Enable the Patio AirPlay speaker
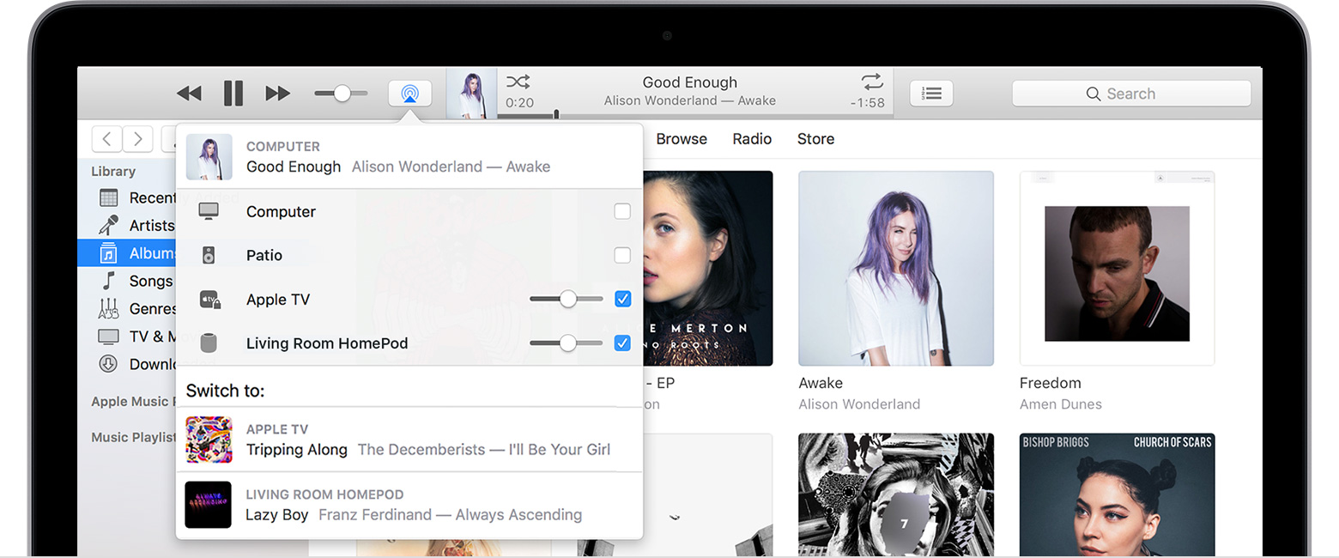The image size is (1339, 558). click(622, 255)
